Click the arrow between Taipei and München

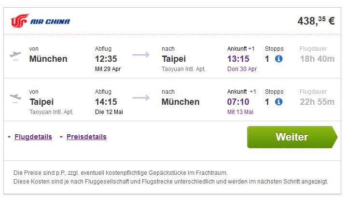(141, 98)
